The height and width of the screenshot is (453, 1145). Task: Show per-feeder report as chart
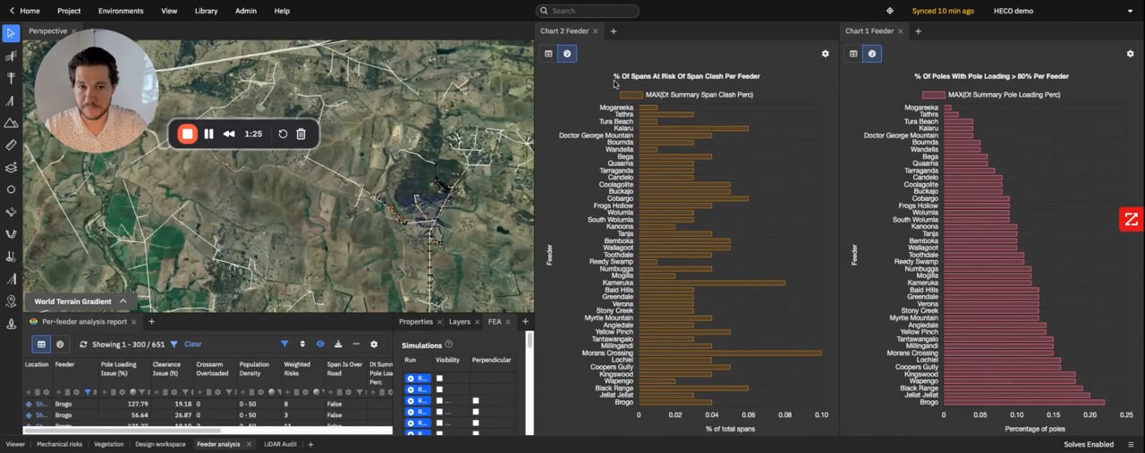(60, 344)
